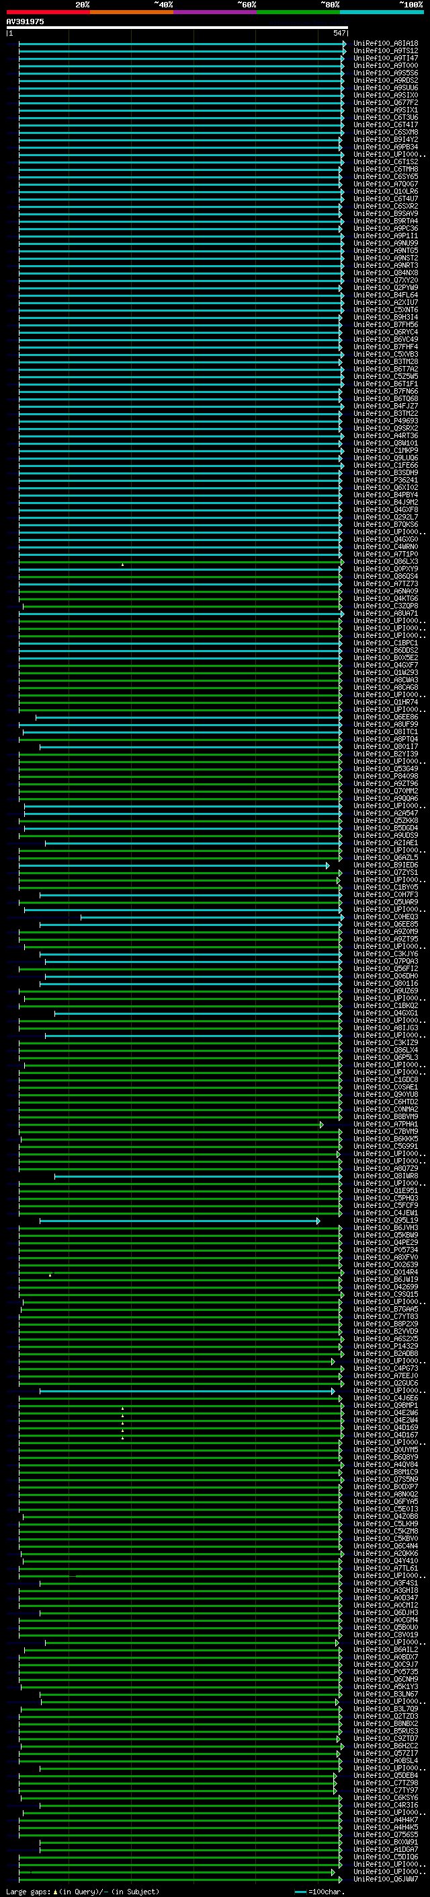Select the UniRef100_P05734 label

(x=386, y=1250)
